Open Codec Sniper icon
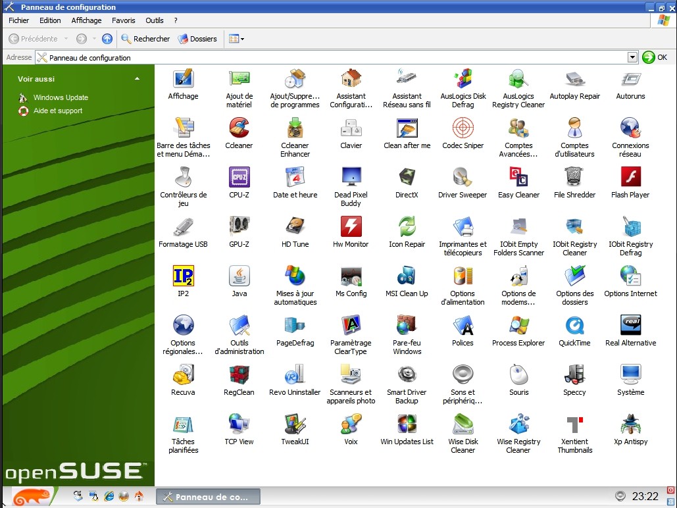Screen dimensions: 677x508 pyautogui.click(x=463, y=128)
